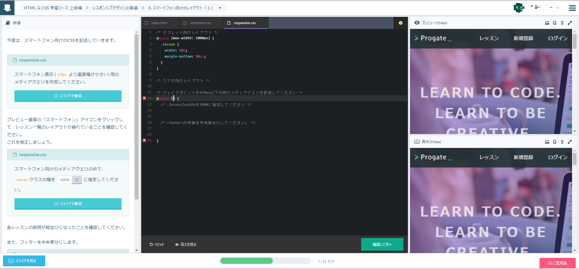Switch the preview pane to smartphone view
The image size is (579, 269).
(x=562, y=23)
